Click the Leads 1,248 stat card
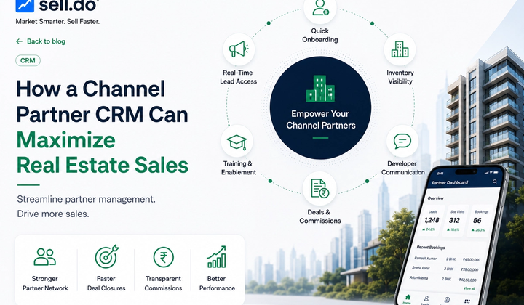 click(432, 220)
